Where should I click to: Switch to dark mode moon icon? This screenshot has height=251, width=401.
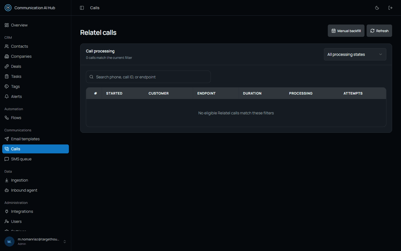coord(377,8)
